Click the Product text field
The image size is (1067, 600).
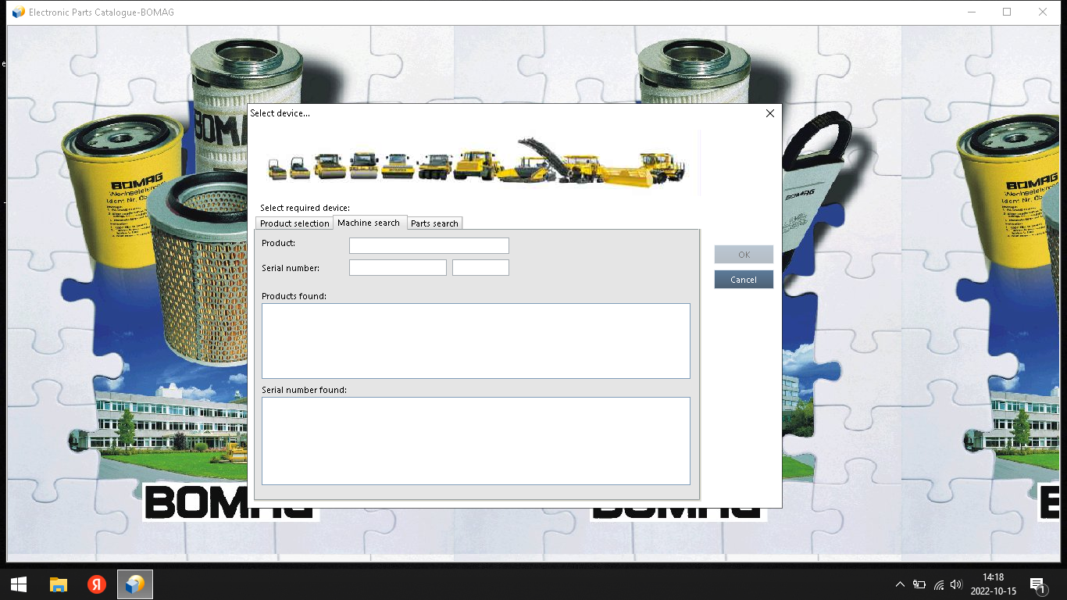(x=429, y=245)
